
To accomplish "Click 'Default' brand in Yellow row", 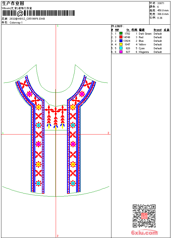I will tap(158, 45).
